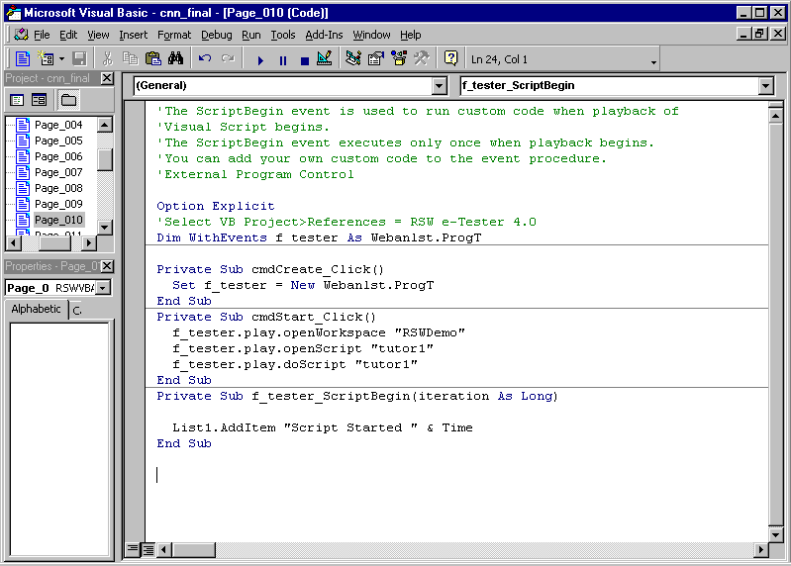This screenshot has height=566, width=791.
Task: Click the Undo arrow icon
Action: (205, 59)
